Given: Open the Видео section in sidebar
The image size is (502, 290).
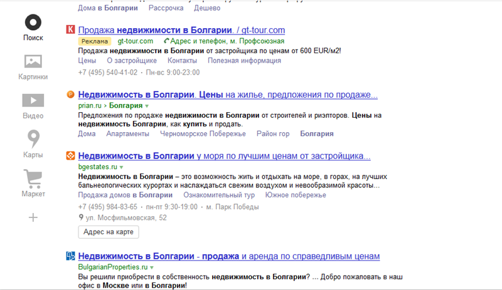Looking at the screenshot, I should tap(33, 100).
